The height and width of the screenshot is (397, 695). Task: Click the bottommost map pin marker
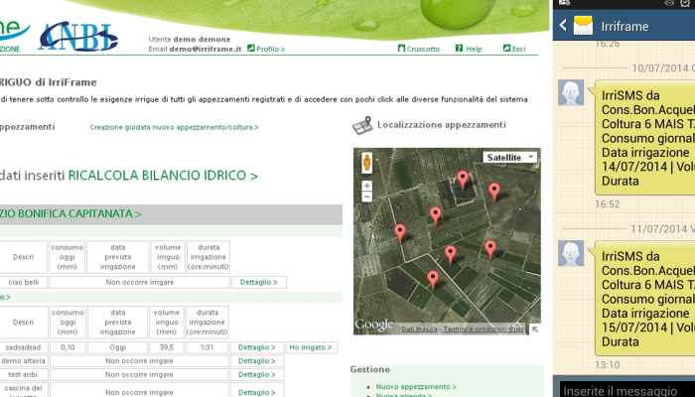(x=433, y=281)
